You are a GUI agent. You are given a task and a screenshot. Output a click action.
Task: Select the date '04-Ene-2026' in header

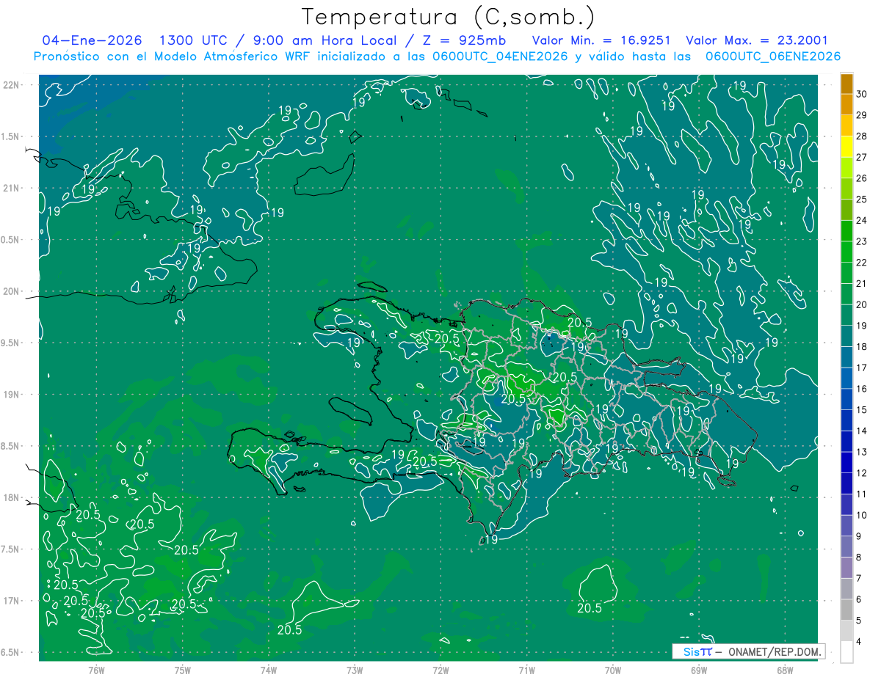[x=93, y=40]
